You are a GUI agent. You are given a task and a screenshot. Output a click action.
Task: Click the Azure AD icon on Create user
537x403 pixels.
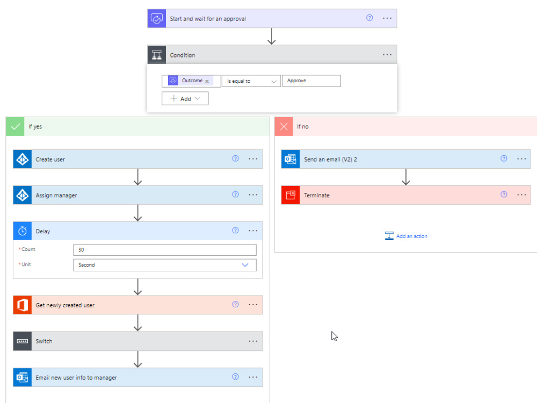(x=22, y=159)
